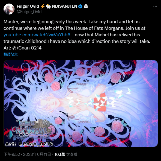Image resolution: width=161 pixels, height=161 pixels.
Task: Click the Art: @Cnan_0214 watermark on image
Action: [x=29, y=144]
